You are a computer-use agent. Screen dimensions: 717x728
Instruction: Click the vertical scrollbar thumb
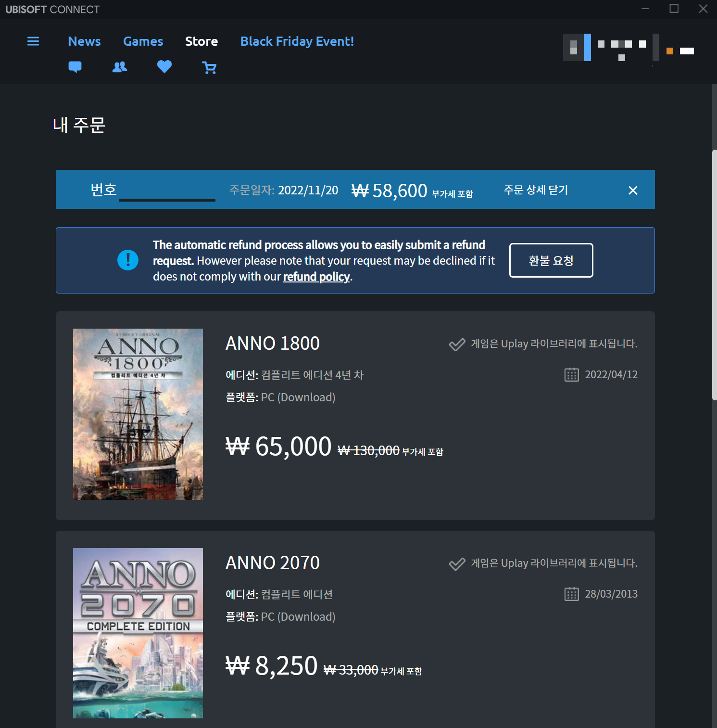click(715, 275)
